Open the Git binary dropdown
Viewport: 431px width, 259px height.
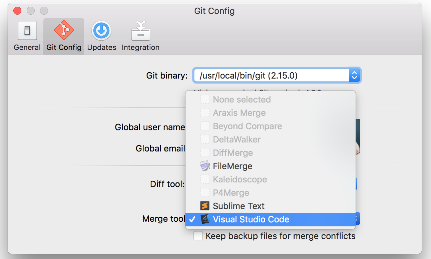coord(354,75)
